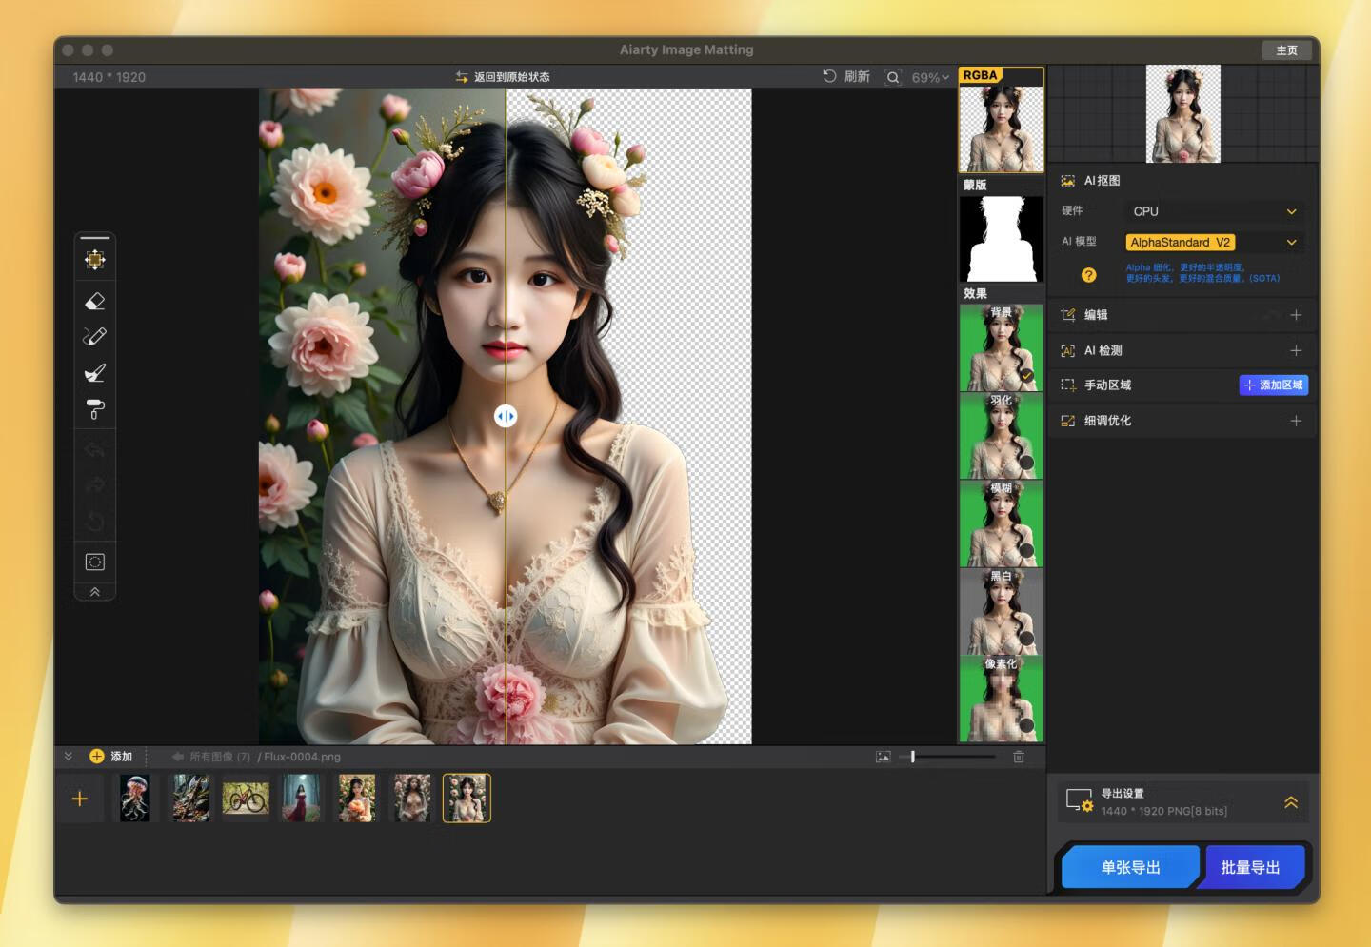Select the dodge brush tool below the pencil
The width and height of the screenshot is (1371, 947).
click(x=95, y=372)
